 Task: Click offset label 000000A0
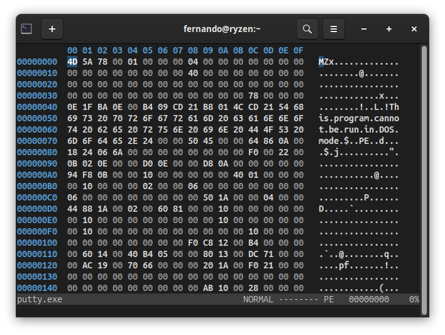(x=37, y=175)
